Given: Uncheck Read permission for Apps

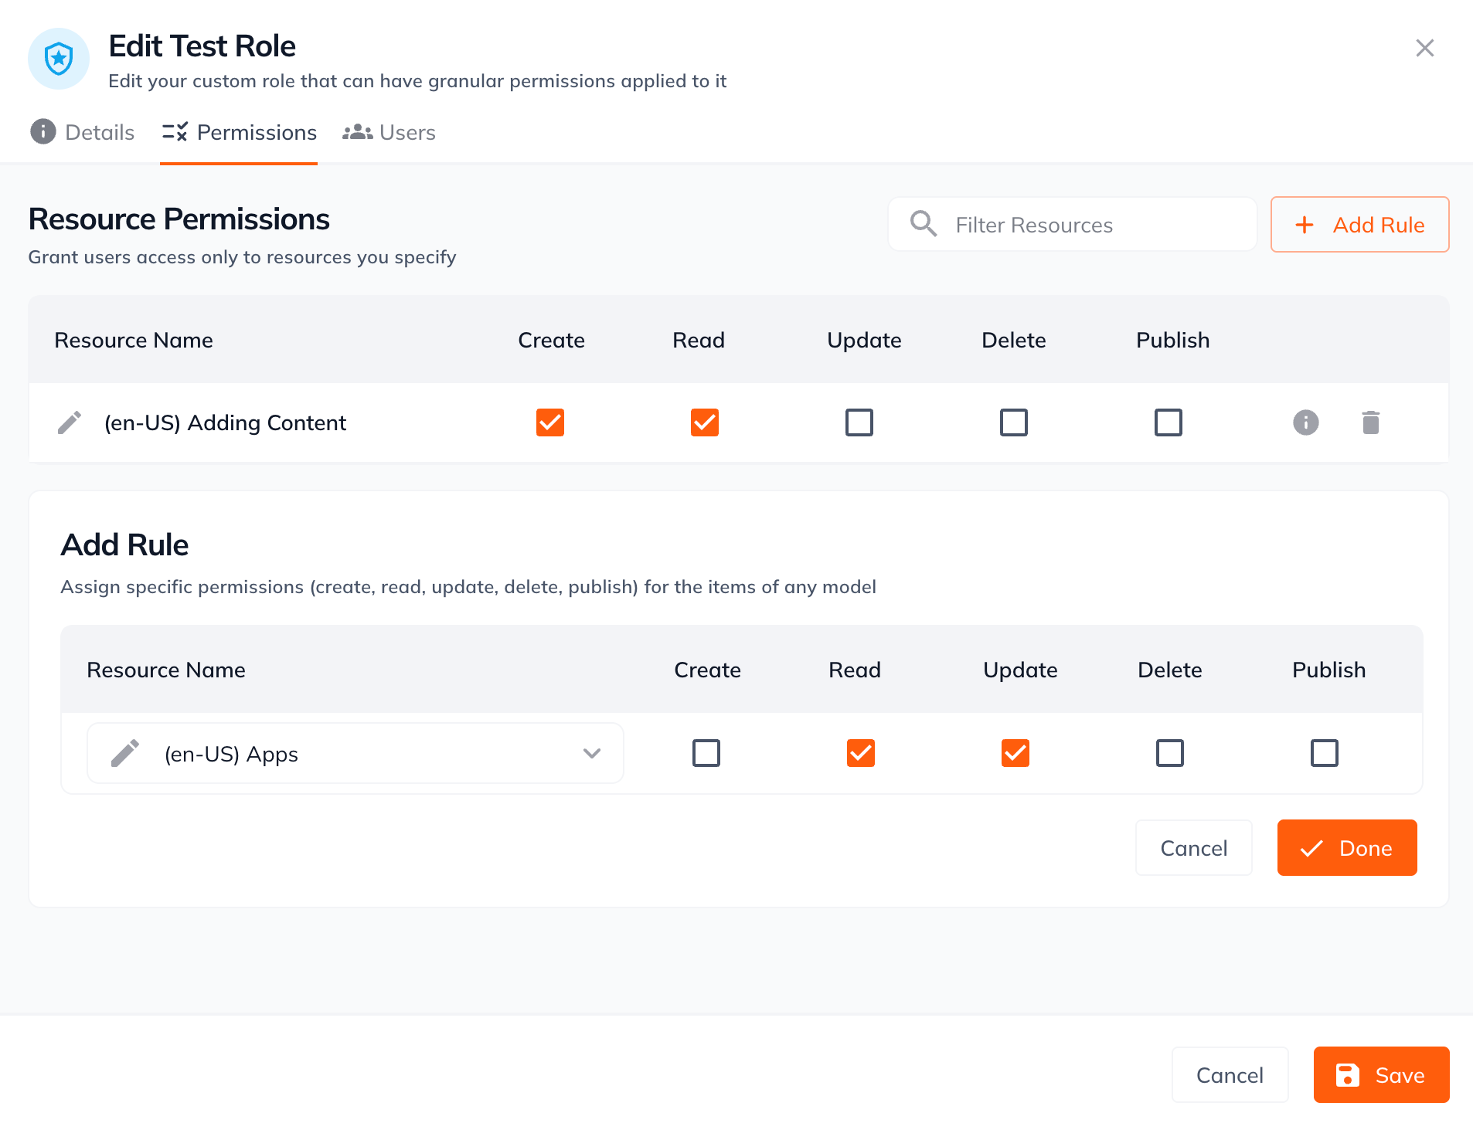Looking at the screenshot, I should click(860, 753).
